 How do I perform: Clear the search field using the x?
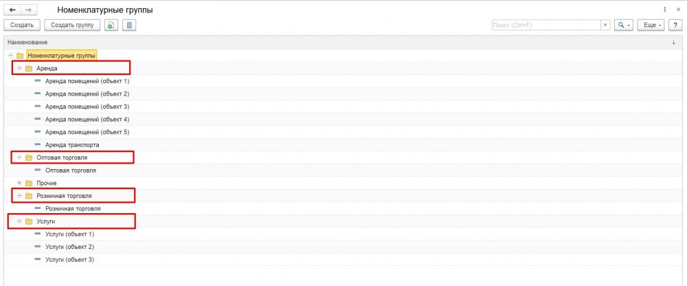605,25
